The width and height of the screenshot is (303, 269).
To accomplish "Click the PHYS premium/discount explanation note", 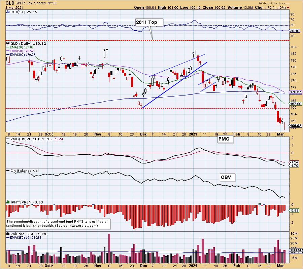I will coord(58,224).
